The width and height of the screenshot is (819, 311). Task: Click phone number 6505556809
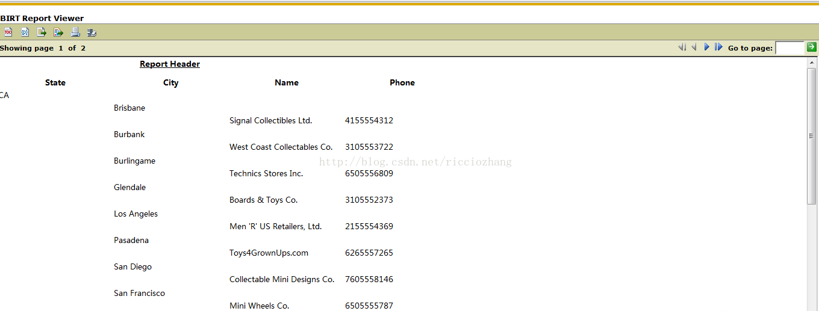point(369,173)
